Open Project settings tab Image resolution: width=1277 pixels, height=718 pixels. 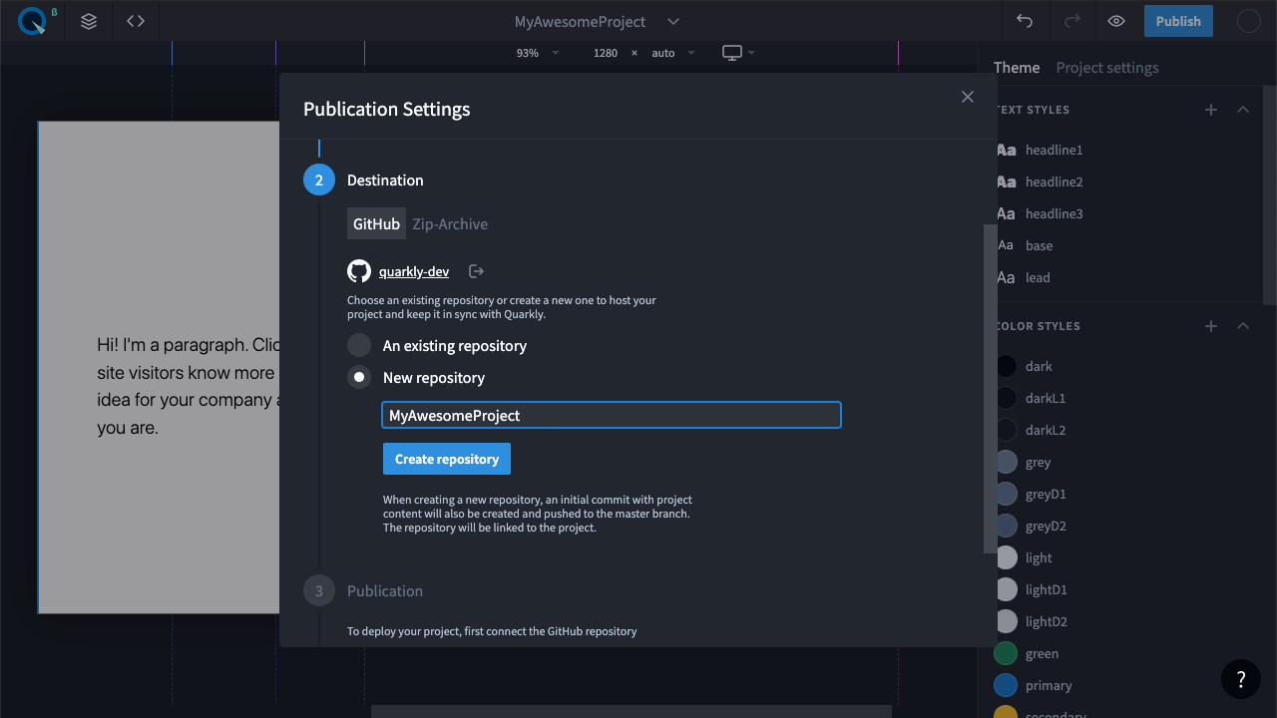pyautogui.click(x=1107, y=68)
